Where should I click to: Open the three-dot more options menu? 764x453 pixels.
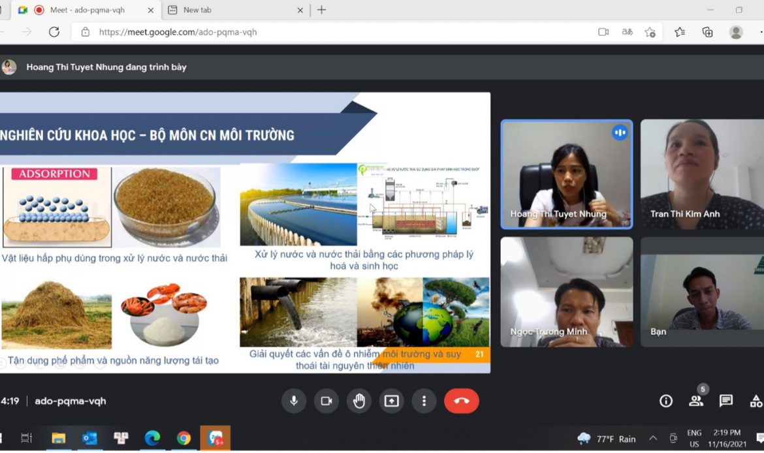pos(424,401)
